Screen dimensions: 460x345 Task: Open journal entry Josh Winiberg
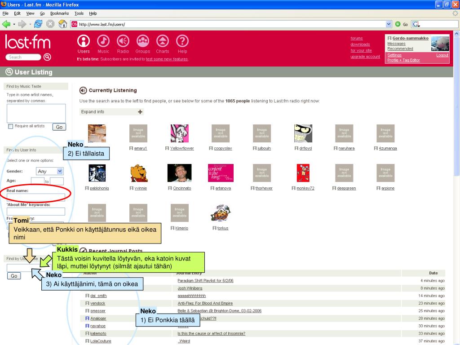point(190,288)
